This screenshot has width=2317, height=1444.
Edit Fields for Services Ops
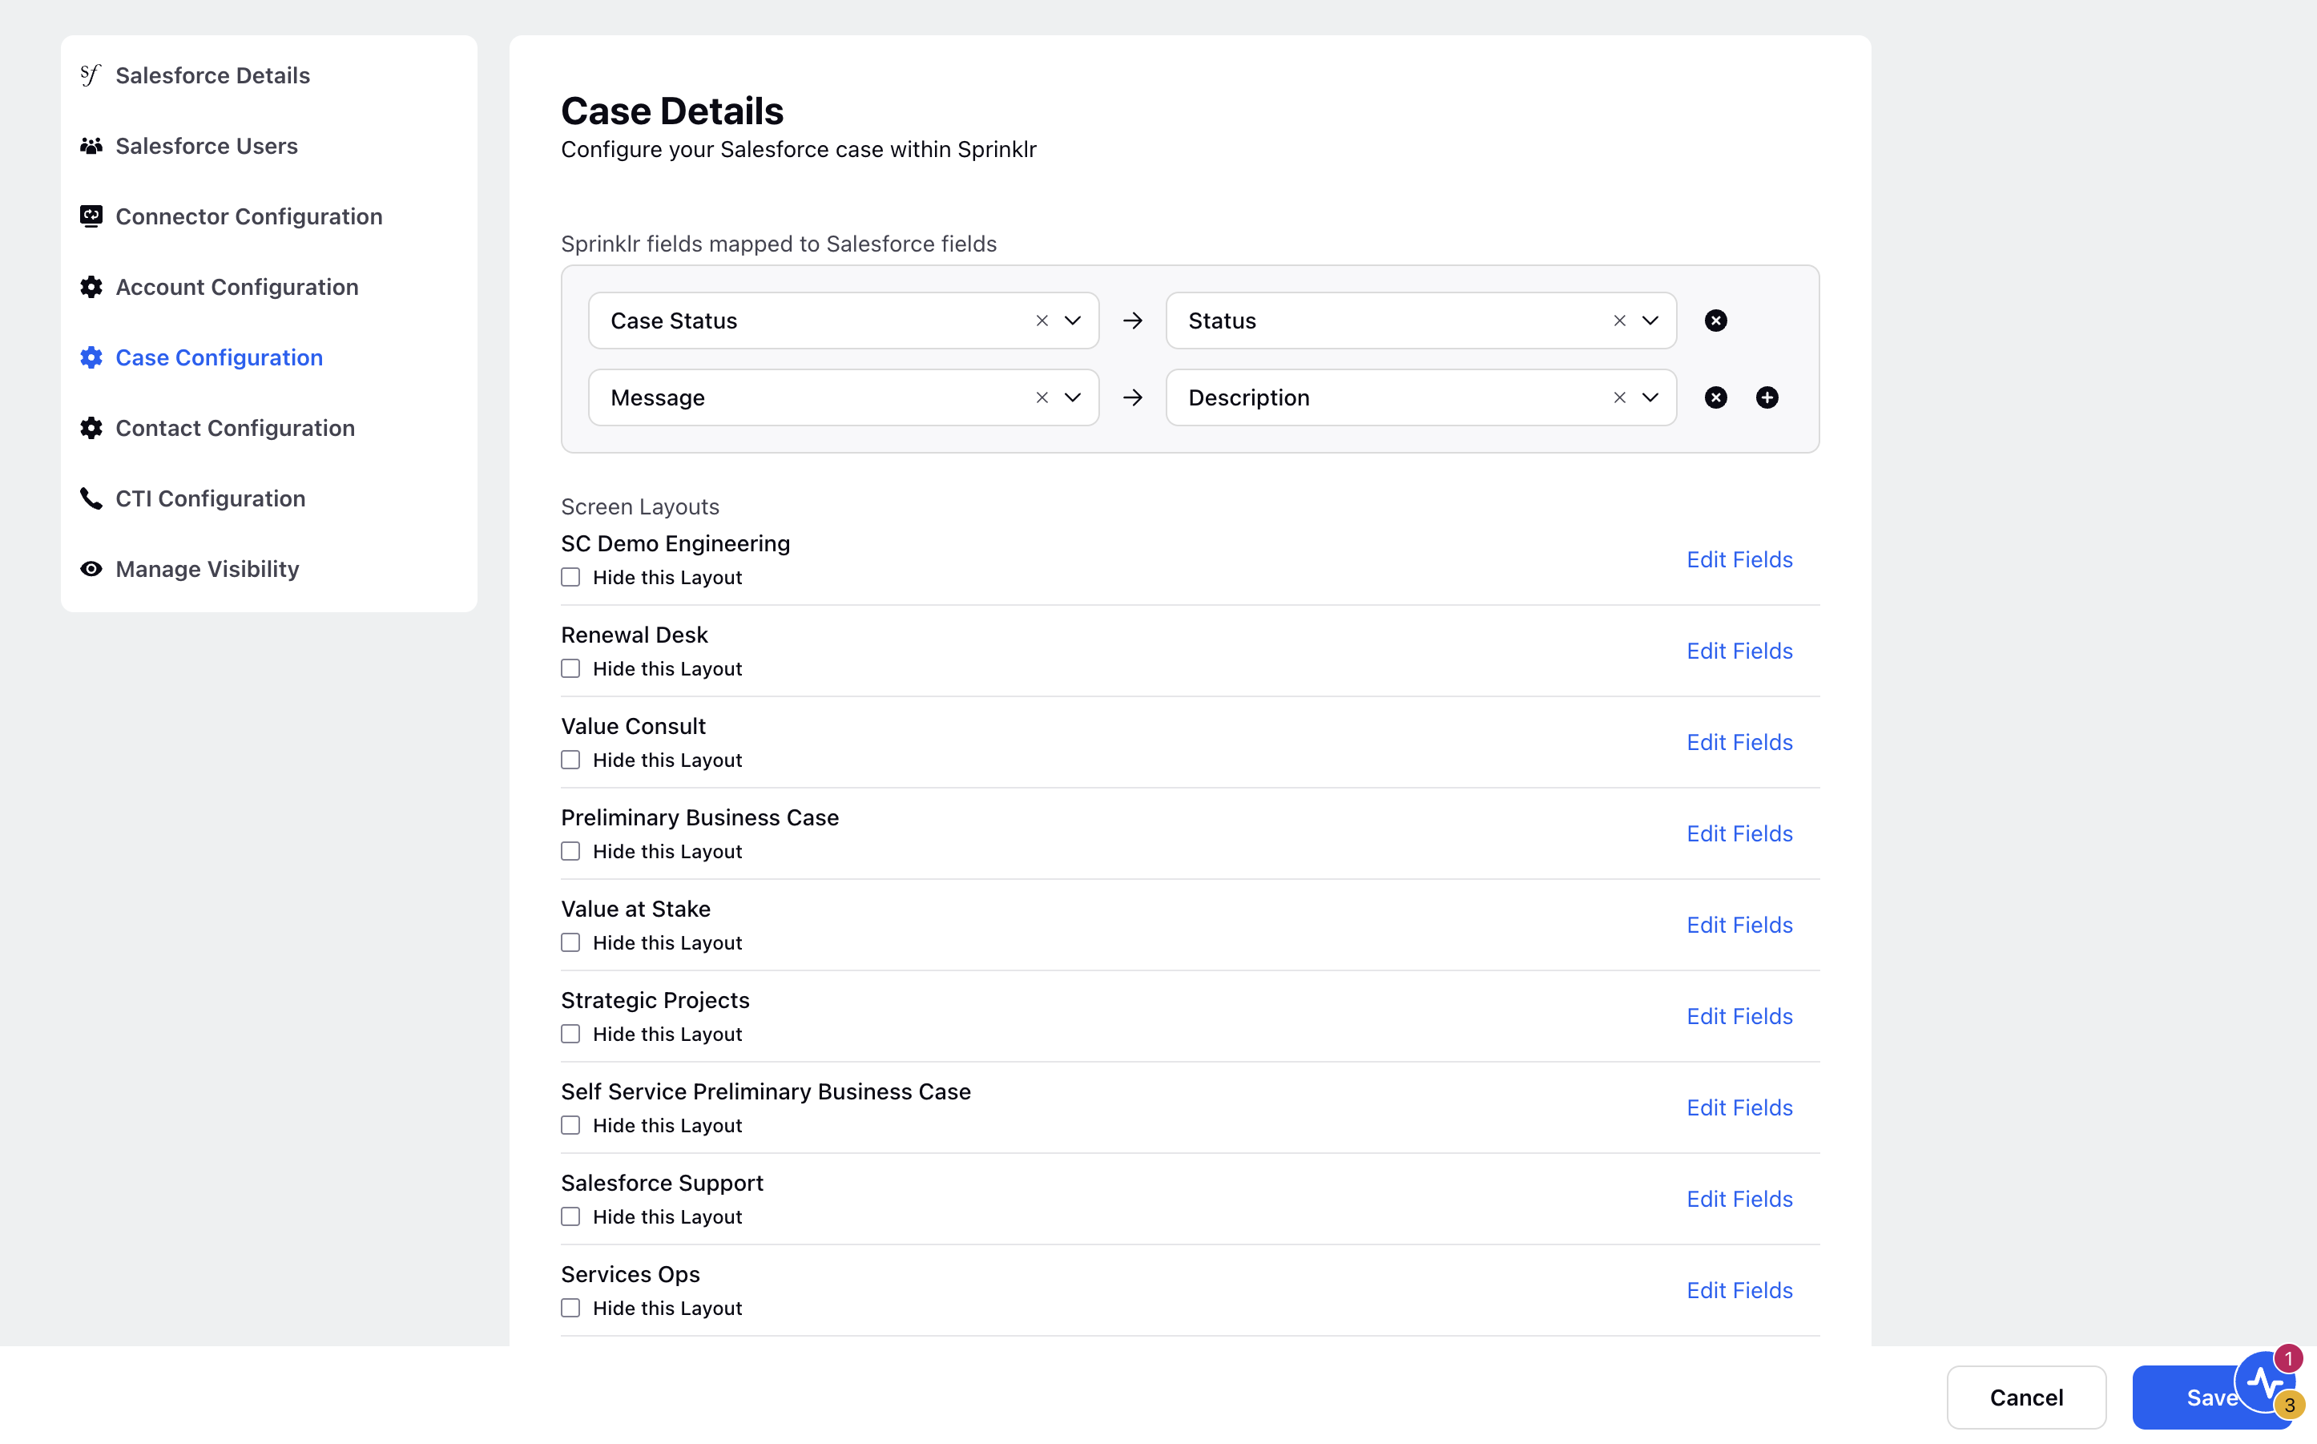pos(1739,1290)
